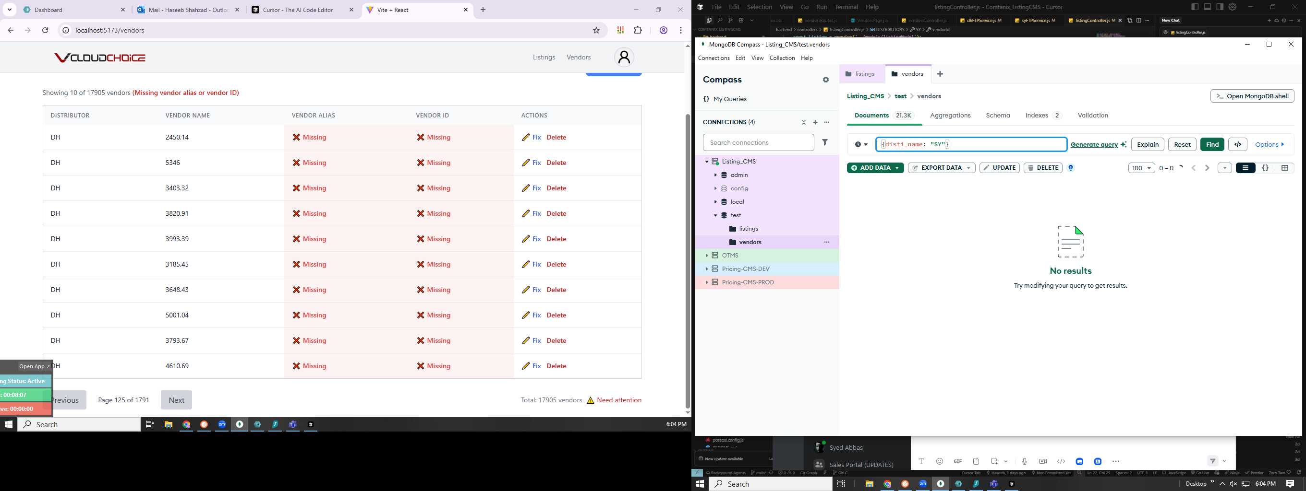
Task: Open Compass sidebar settings gear
Action: (x=826, y=80)
